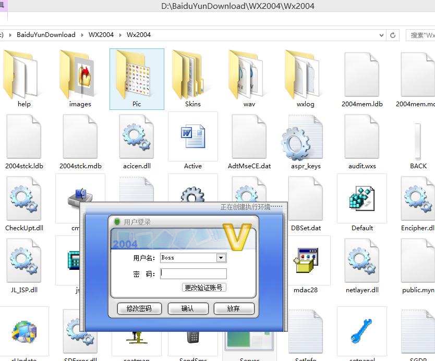The width and height of the screenshot is (435, 361).
Task: Click the 更改验证账号 button
Action: (204, 288)
